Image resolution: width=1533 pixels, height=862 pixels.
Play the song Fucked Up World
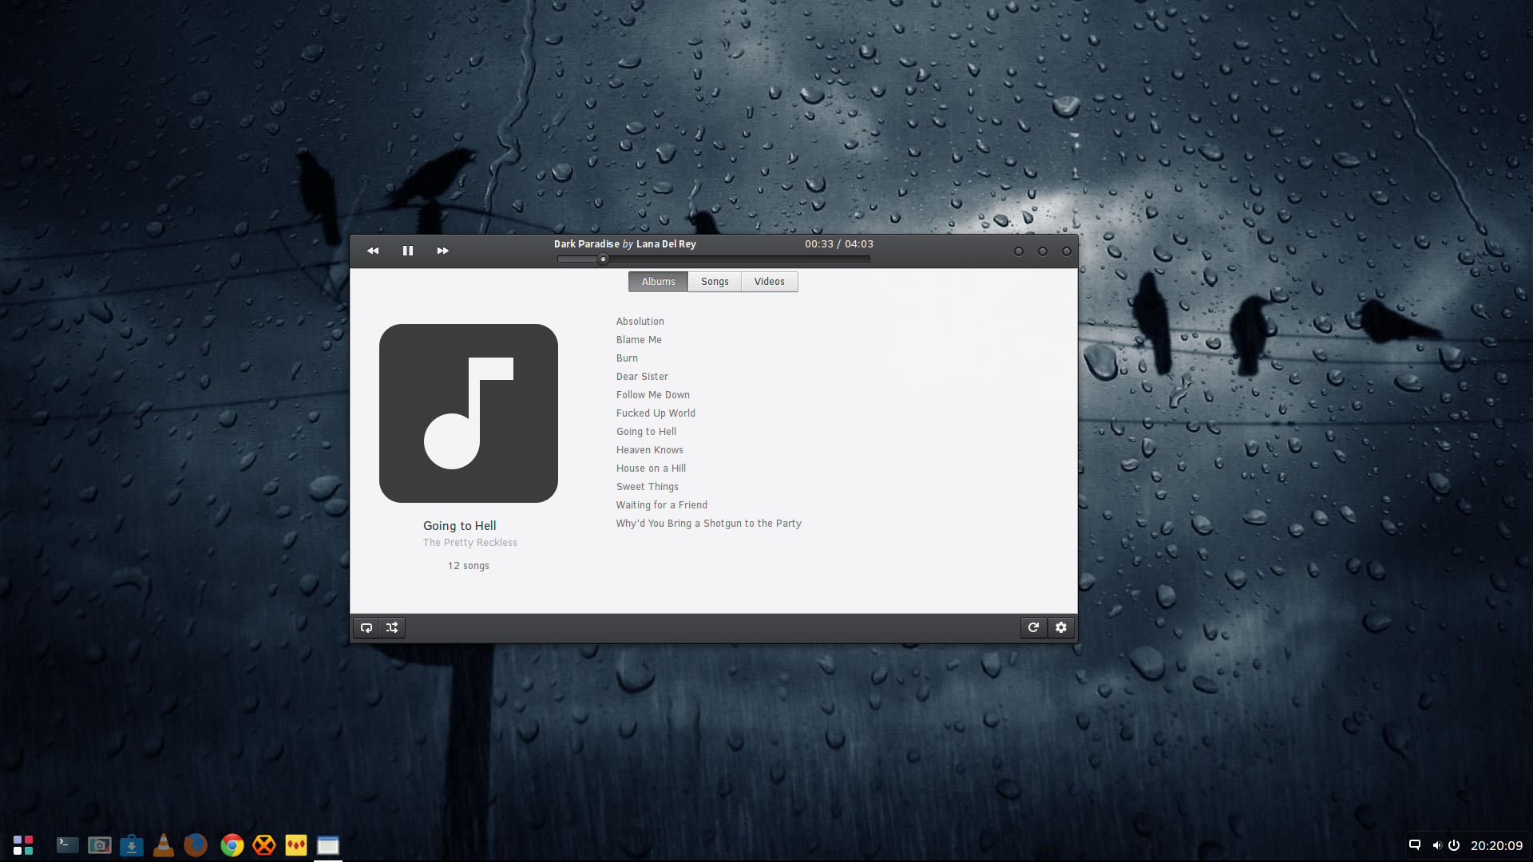click(x=656, y=413)
